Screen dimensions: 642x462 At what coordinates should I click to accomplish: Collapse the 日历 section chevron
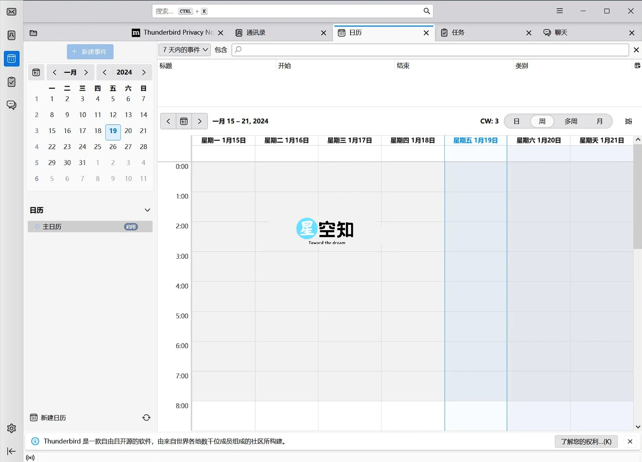tap(147, 210)
